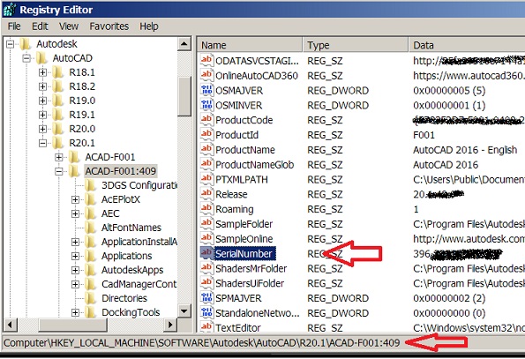Click the tree vertical scrollbar thumb

[x=184, y=96]
